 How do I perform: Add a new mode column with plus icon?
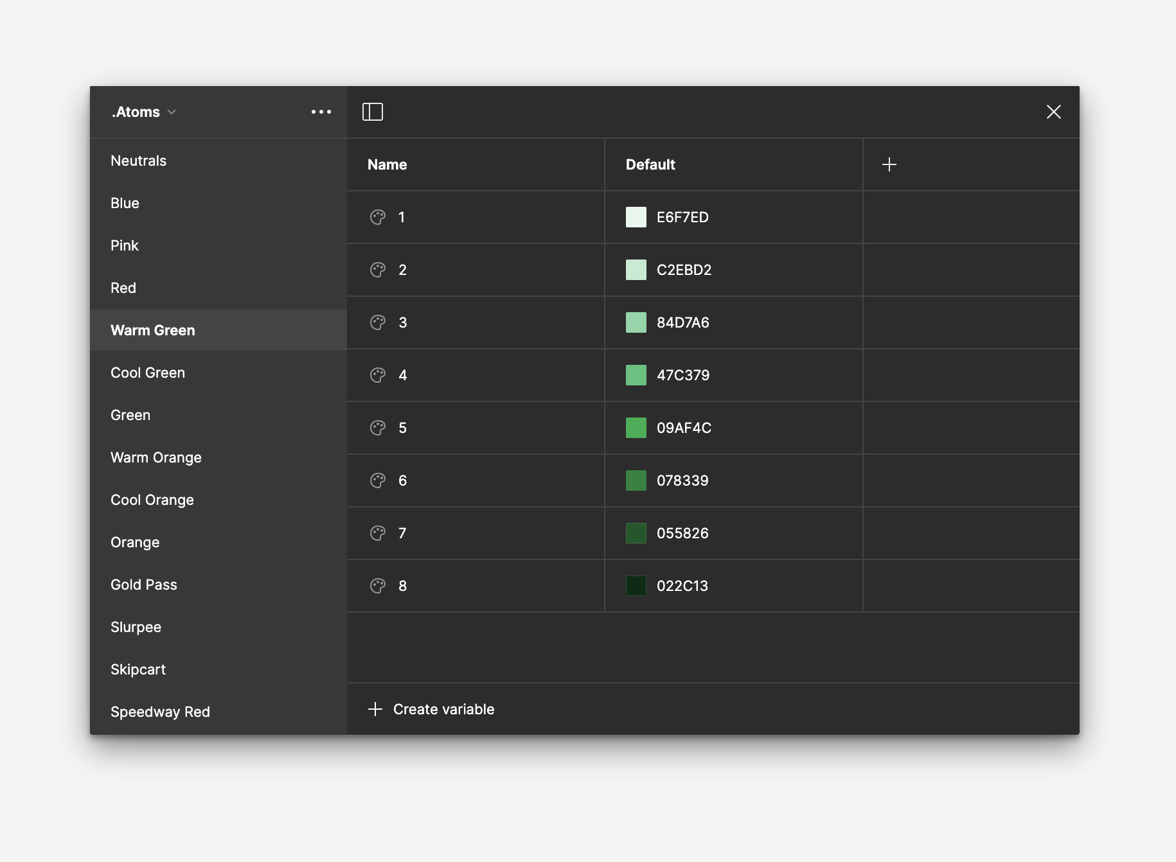point(889,164)
